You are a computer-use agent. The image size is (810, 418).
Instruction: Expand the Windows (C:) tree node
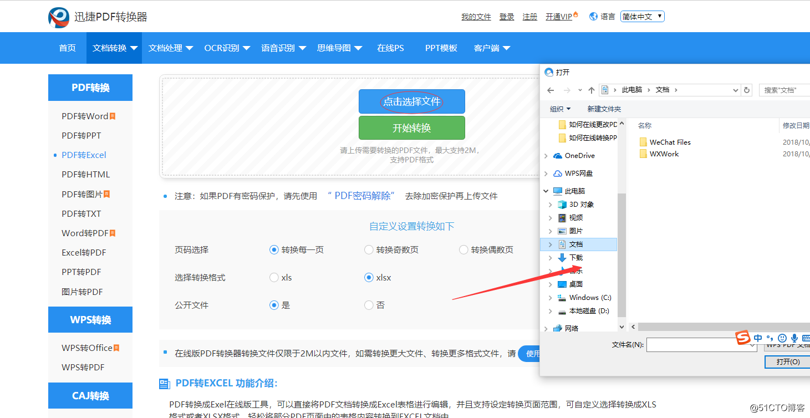(551, 298)
